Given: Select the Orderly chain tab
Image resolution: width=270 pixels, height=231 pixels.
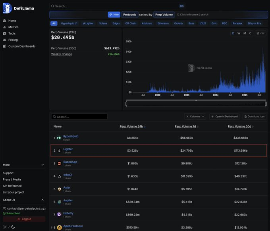Looking at the screenshot, I should [178, 23].
